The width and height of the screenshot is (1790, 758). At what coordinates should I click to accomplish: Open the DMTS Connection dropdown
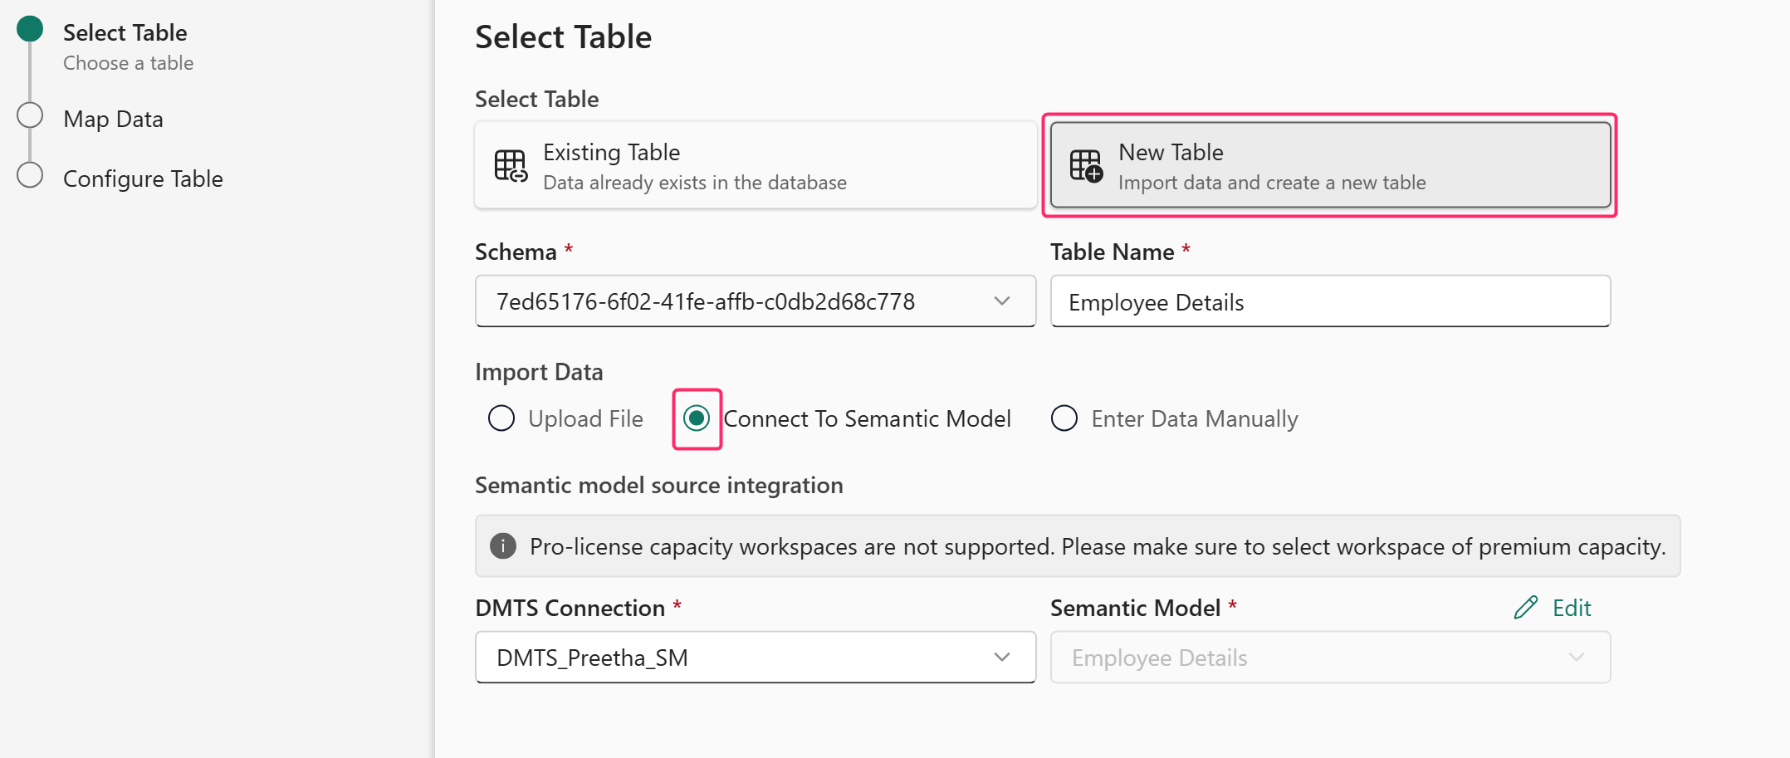click(x=1001, y=658)
